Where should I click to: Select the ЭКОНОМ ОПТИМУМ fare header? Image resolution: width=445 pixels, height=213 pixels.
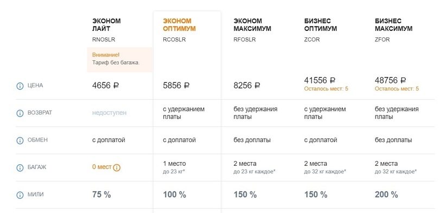(x=179, y=25)
